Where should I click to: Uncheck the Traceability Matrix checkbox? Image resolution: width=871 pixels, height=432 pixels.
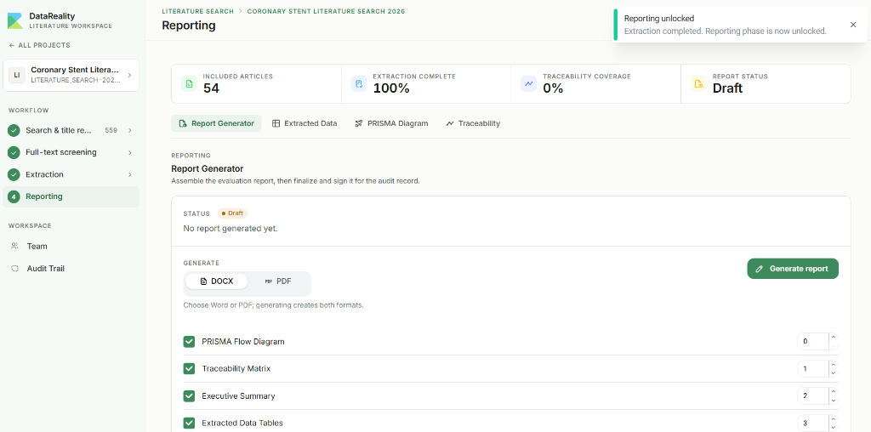click(x=189, y=369)
